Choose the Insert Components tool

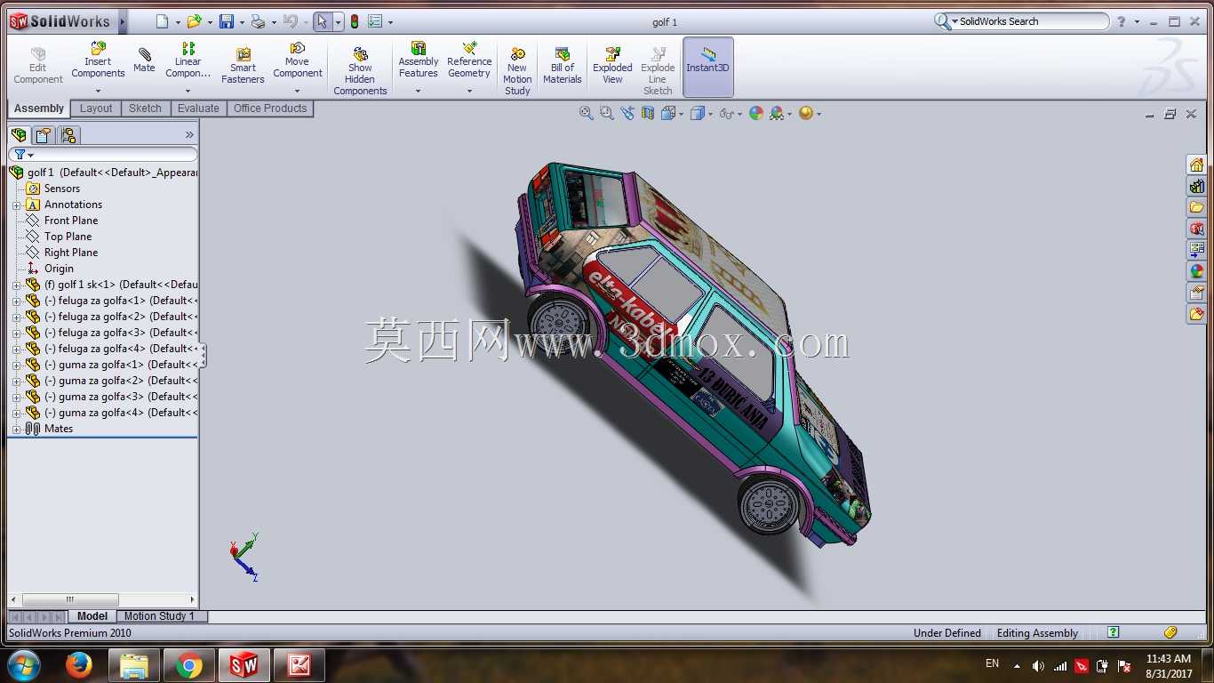(x=98, y=60)
